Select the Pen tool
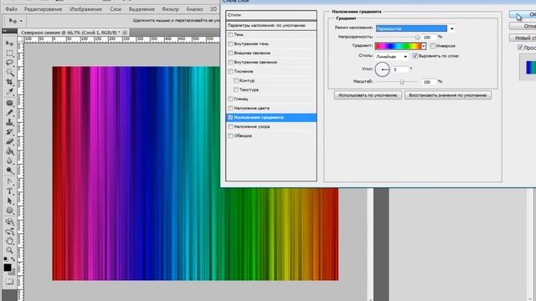The height and width of the screenshot is (301, 536). pyautogui.click(x=9, y=181)
